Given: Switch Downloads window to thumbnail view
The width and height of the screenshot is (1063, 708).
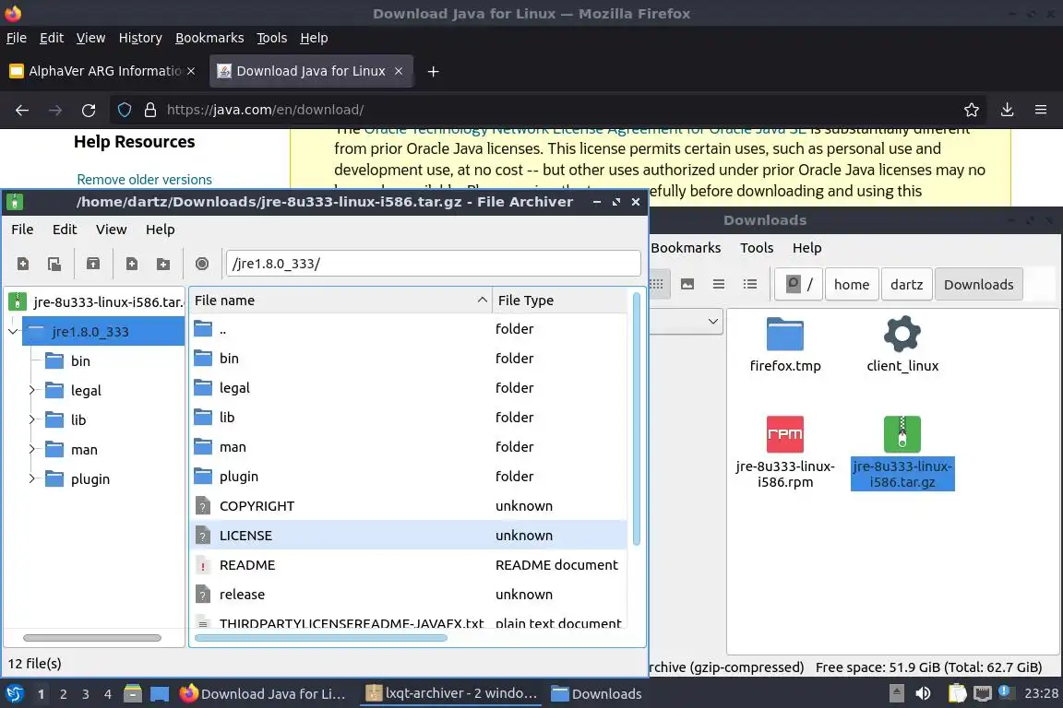Looking at the screenshot, I should click(687, 284).
